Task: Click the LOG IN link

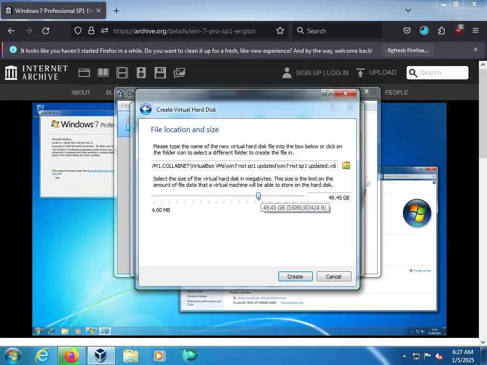Action: coord(337,73)
